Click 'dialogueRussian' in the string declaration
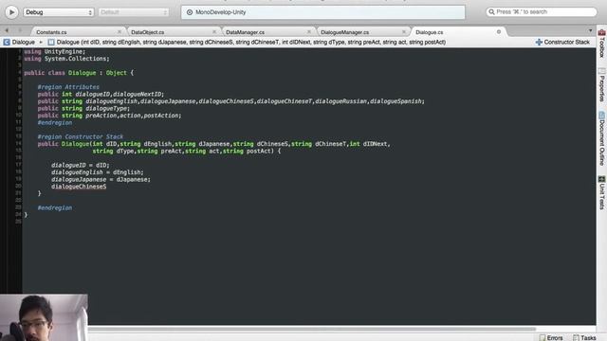The image size is (607, 341). click(x=340, y=101)
